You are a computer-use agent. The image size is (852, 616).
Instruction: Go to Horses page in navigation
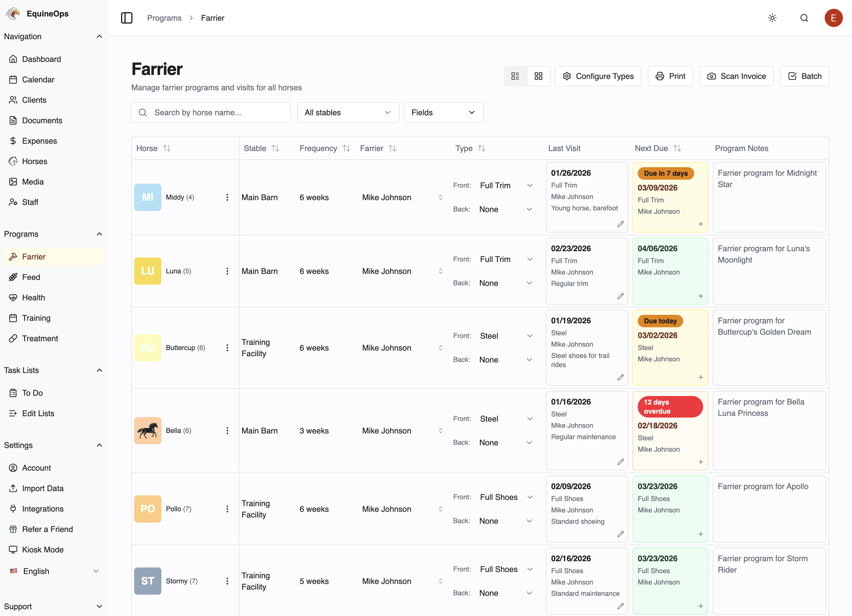(35, 161)
